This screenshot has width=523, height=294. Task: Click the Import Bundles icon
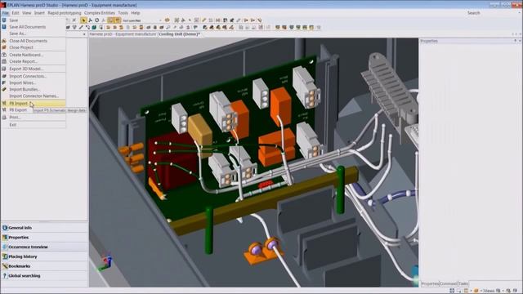4,89
